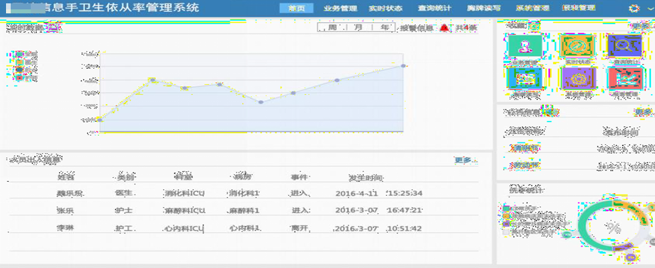The width and height of the screenshot is (655, 268).
Task: Show monthly data with the 月 button
Action: pos(358,28)
